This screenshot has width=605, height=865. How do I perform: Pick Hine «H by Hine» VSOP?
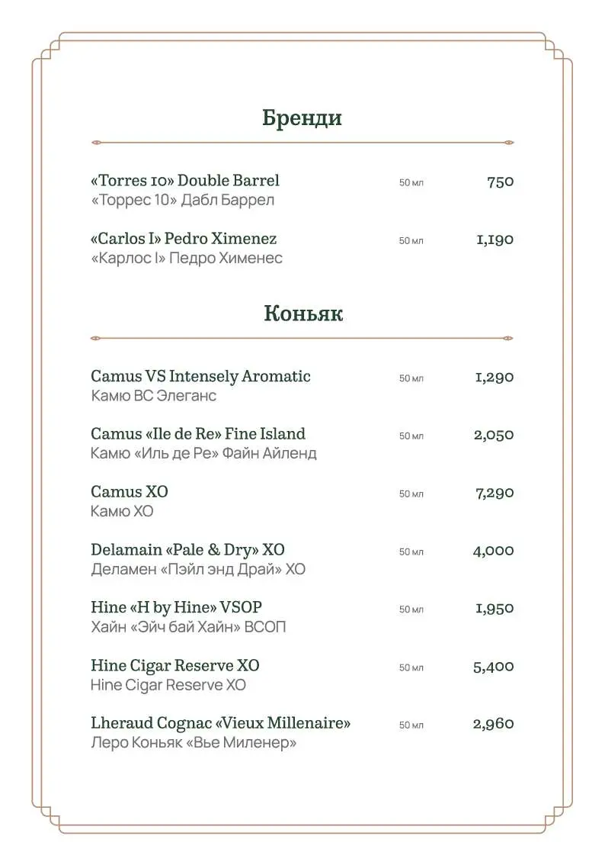[176, 607]
